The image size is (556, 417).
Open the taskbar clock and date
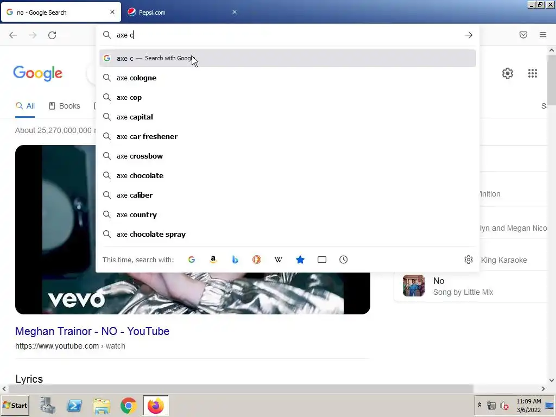point(529,406)
